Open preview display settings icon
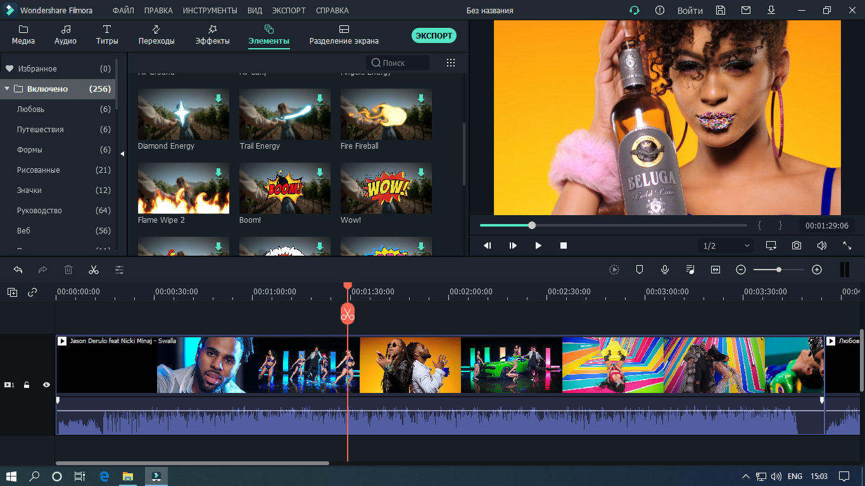 coord(771,246)
